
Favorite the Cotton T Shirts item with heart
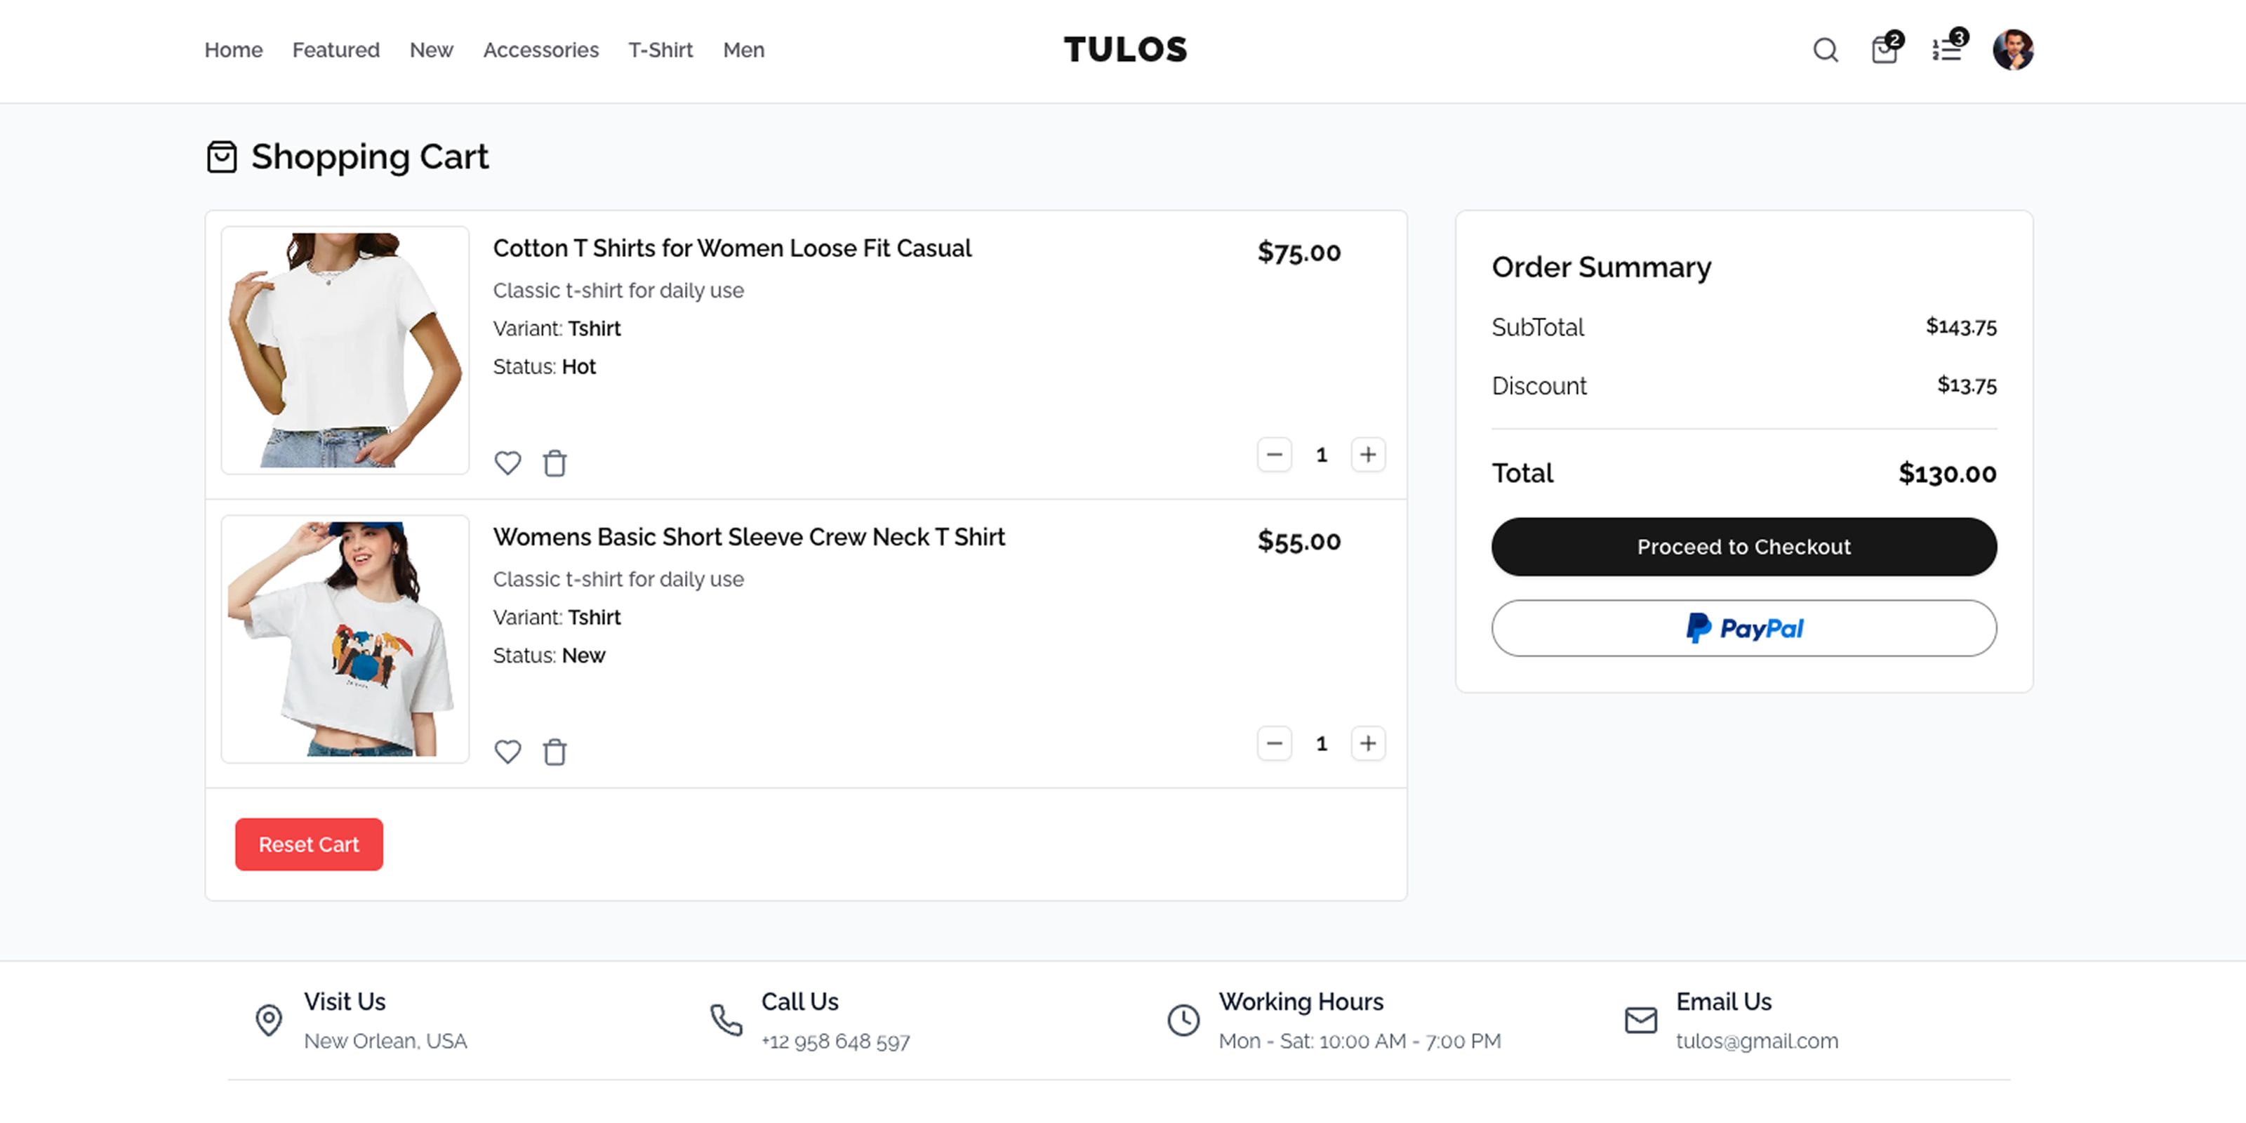(507, 463)
